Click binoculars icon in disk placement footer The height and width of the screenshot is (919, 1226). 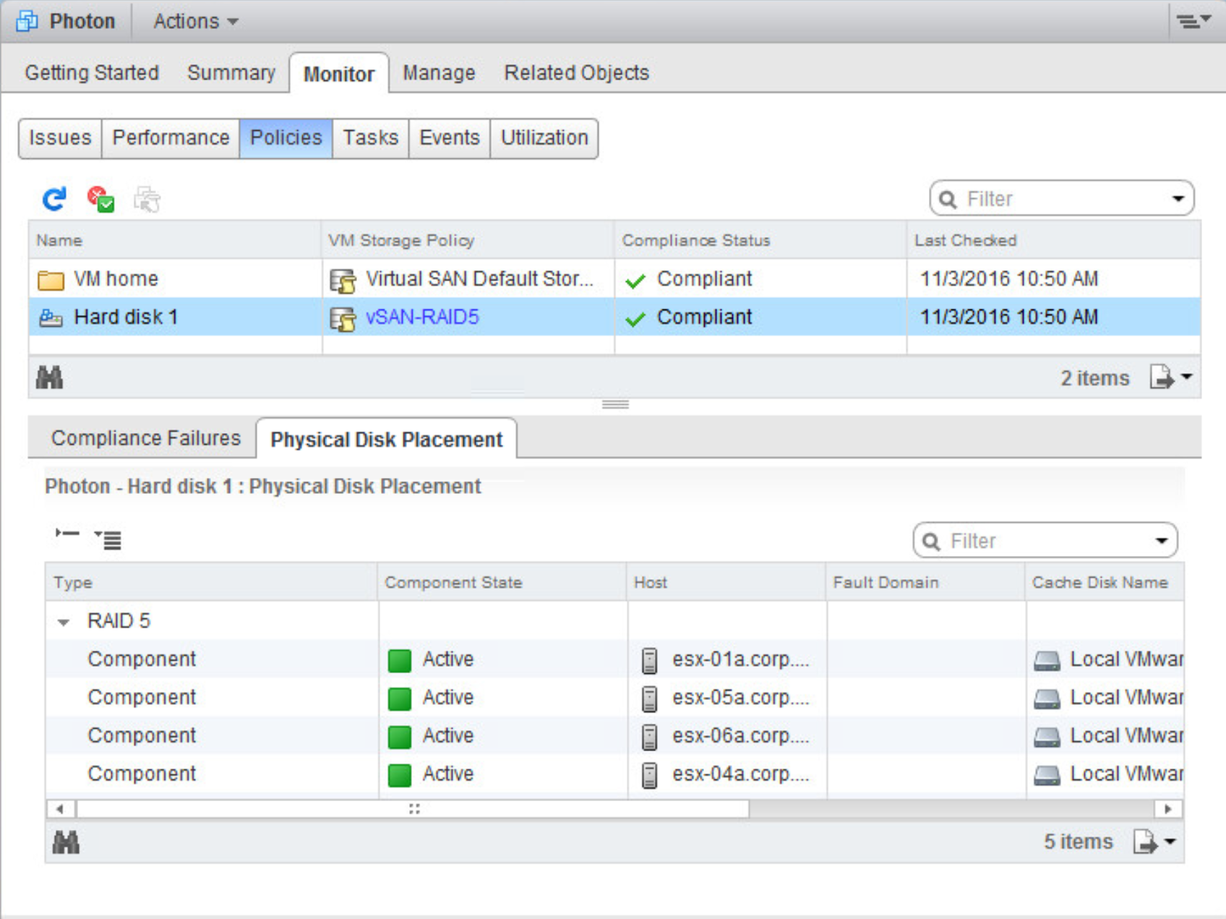[x=66, y=842]
